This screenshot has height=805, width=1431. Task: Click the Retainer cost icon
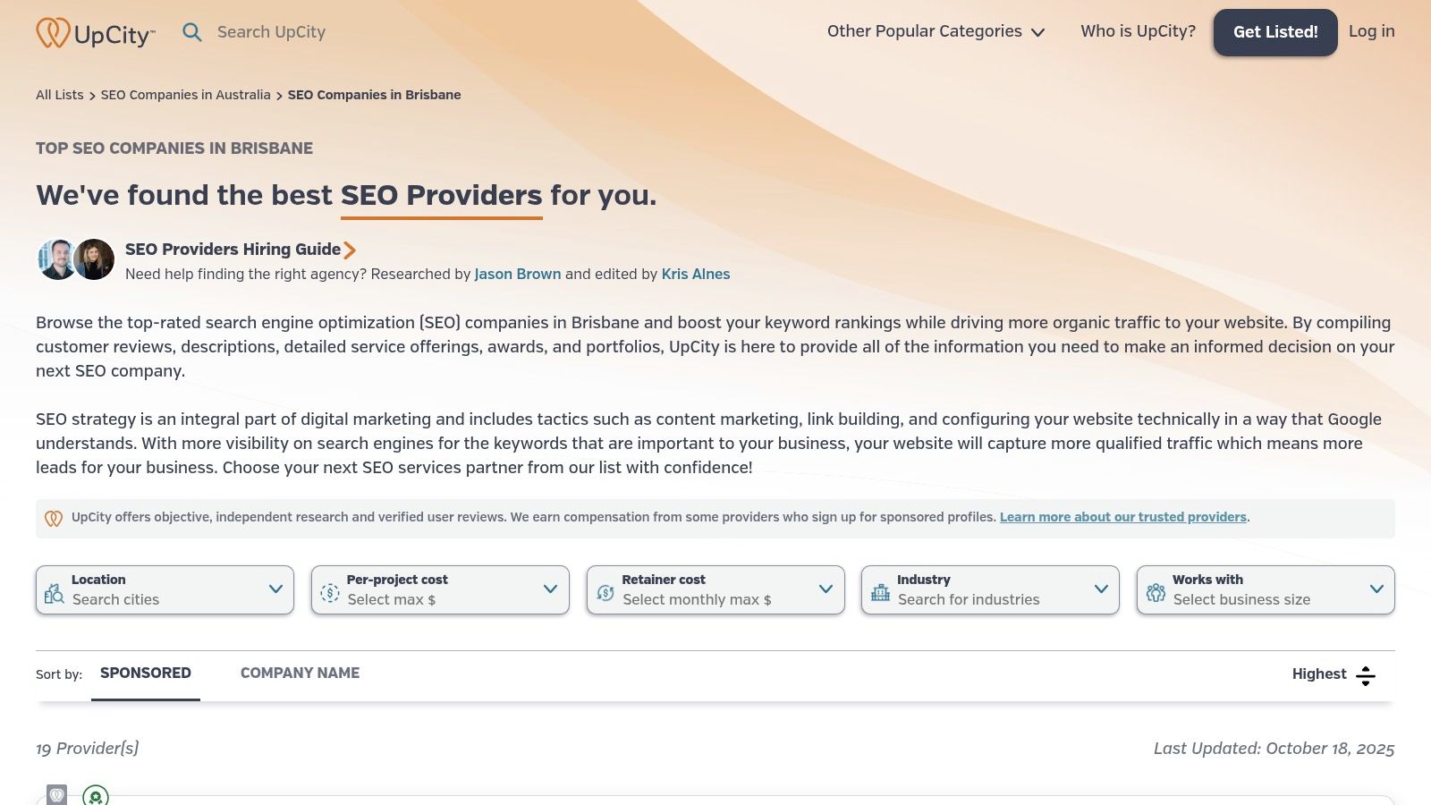pos(605,593)
